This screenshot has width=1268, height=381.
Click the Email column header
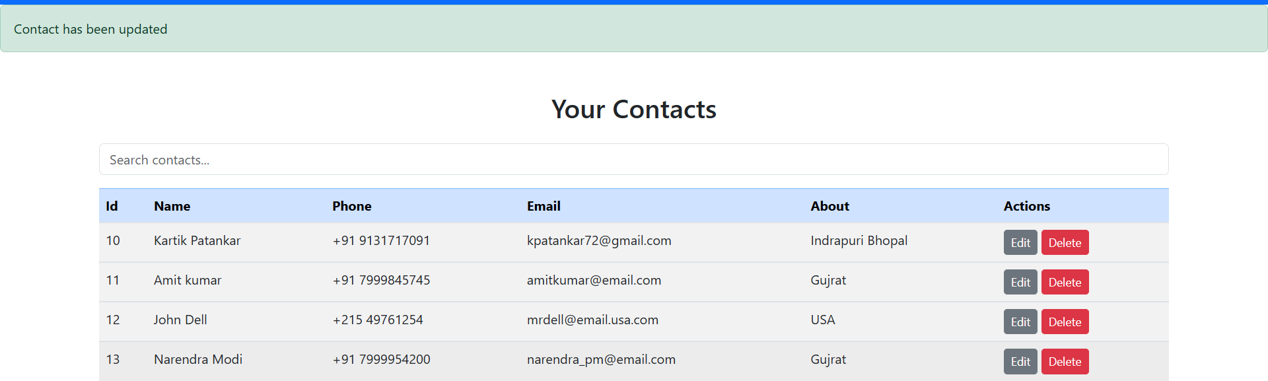point(544,206)
